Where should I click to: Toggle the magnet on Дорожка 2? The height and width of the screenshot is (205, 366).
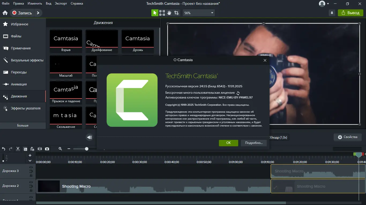31,186
